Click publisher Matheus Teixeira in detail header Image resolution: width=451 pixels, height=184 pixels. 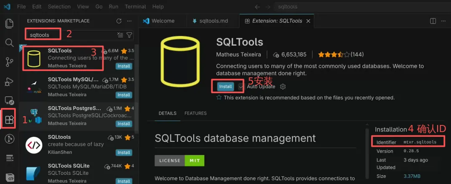point(238,54)
